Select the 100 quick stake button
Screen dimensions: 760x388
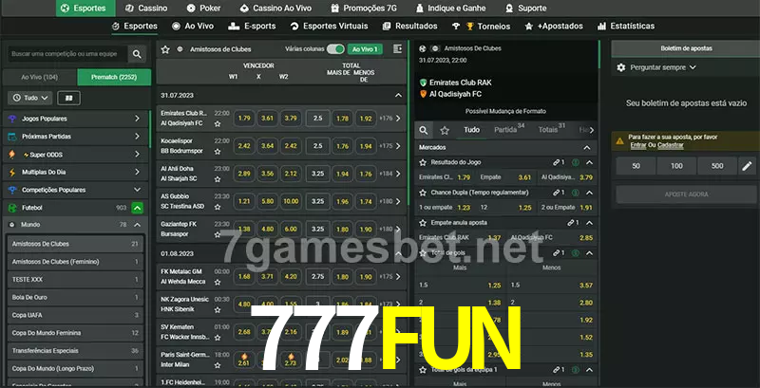pos(676,166)
